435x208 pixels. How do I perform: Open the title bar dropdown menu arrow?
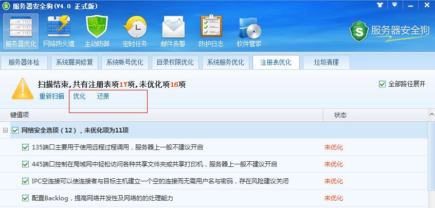(x=394, y=5)
